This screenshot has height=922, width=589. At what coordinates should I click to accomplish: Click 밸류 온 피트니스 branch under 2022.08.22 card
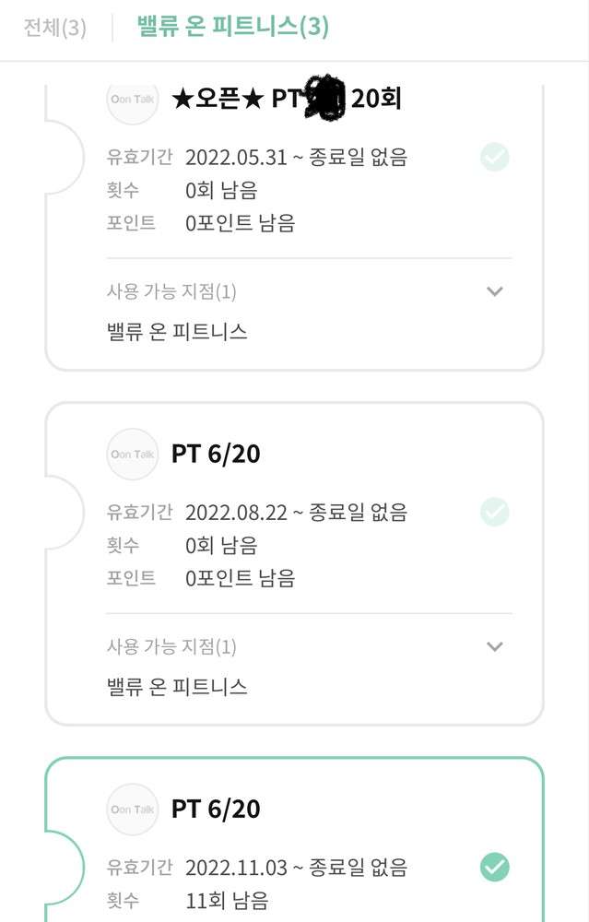point(178,686)
